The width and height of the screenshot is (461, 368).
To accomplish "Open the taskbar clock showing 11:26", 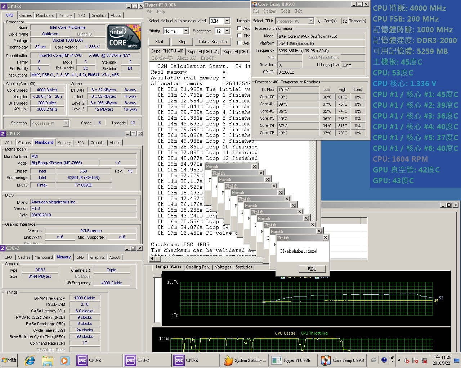I will coord(441,360).
